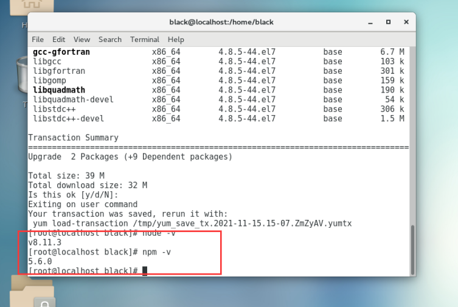Click the libgfortran package name
The height and width of the screenshot is (307, 458).
tap(59, 71)
